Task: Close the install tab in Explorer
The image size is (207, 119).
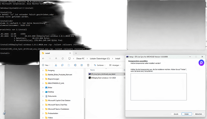Action: 70,53
